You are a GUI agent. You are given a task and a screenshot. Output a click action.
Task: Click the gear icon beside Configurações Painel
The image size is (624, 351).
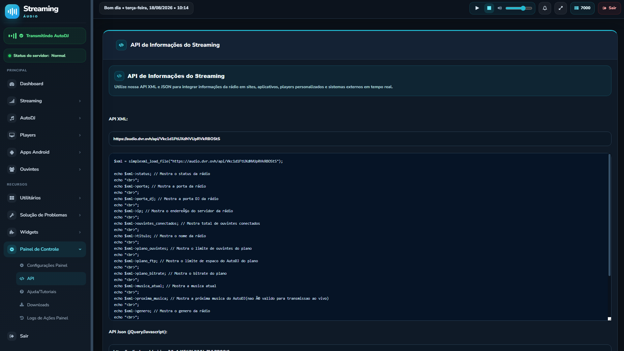click(22, 265)
